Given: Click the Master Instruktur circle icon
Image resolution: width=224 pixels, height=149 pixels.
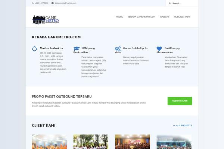Looking at the screenshot, I should (34, 49).
